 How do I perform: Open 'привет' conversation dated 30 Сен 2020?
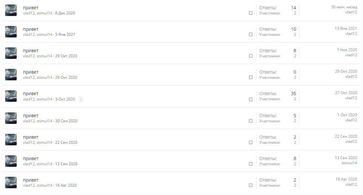click(x=30, y=116)
